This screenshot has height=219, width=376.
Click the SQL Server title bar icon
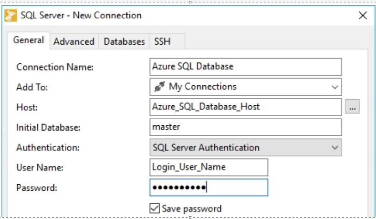click(10, 16)
